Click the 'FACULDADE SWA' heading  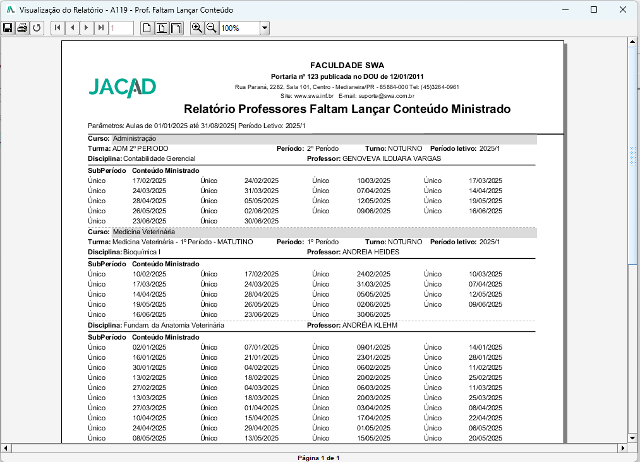[347, 65]
